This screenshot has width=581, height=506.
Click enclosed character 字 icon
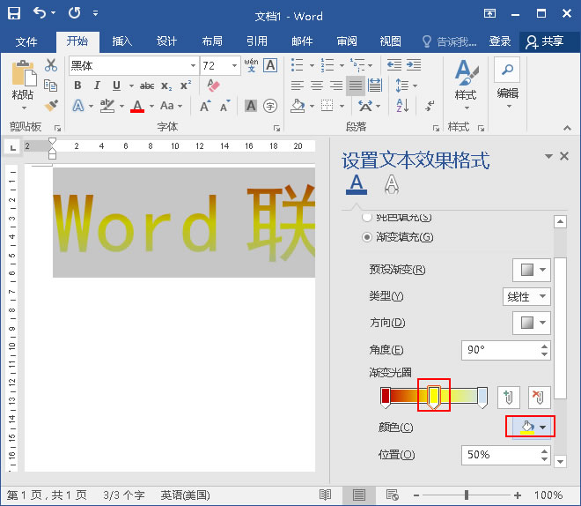tap(270, 106)
